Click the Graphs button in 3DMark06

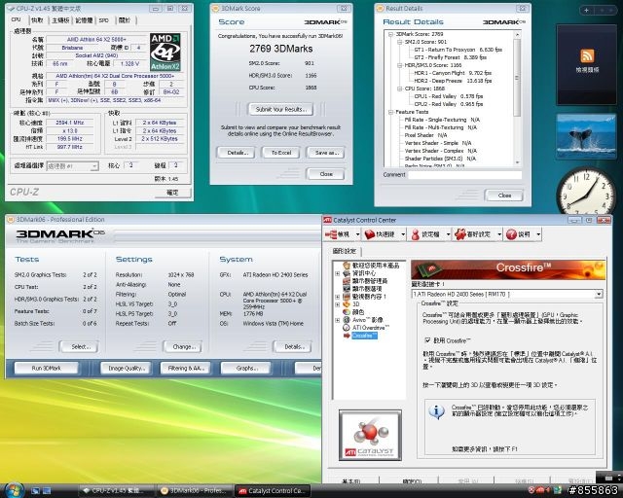(x=245, y=368)
